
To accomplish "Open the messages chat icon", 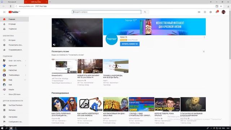I will point(211,12).
